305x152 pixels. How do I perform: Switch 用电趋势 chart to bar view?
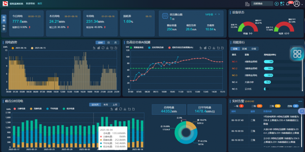(x=98, y=48)
